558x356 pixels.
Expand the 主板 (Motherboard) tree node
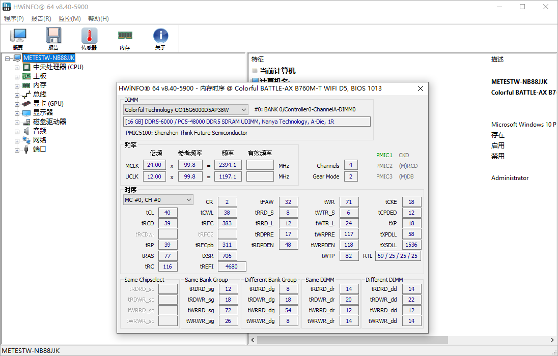tap(17, 76)
